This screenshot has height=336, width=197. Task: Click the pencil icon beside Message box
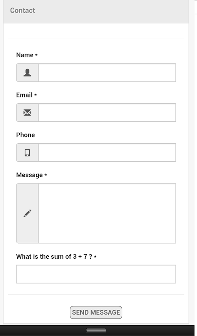point(27,213)
